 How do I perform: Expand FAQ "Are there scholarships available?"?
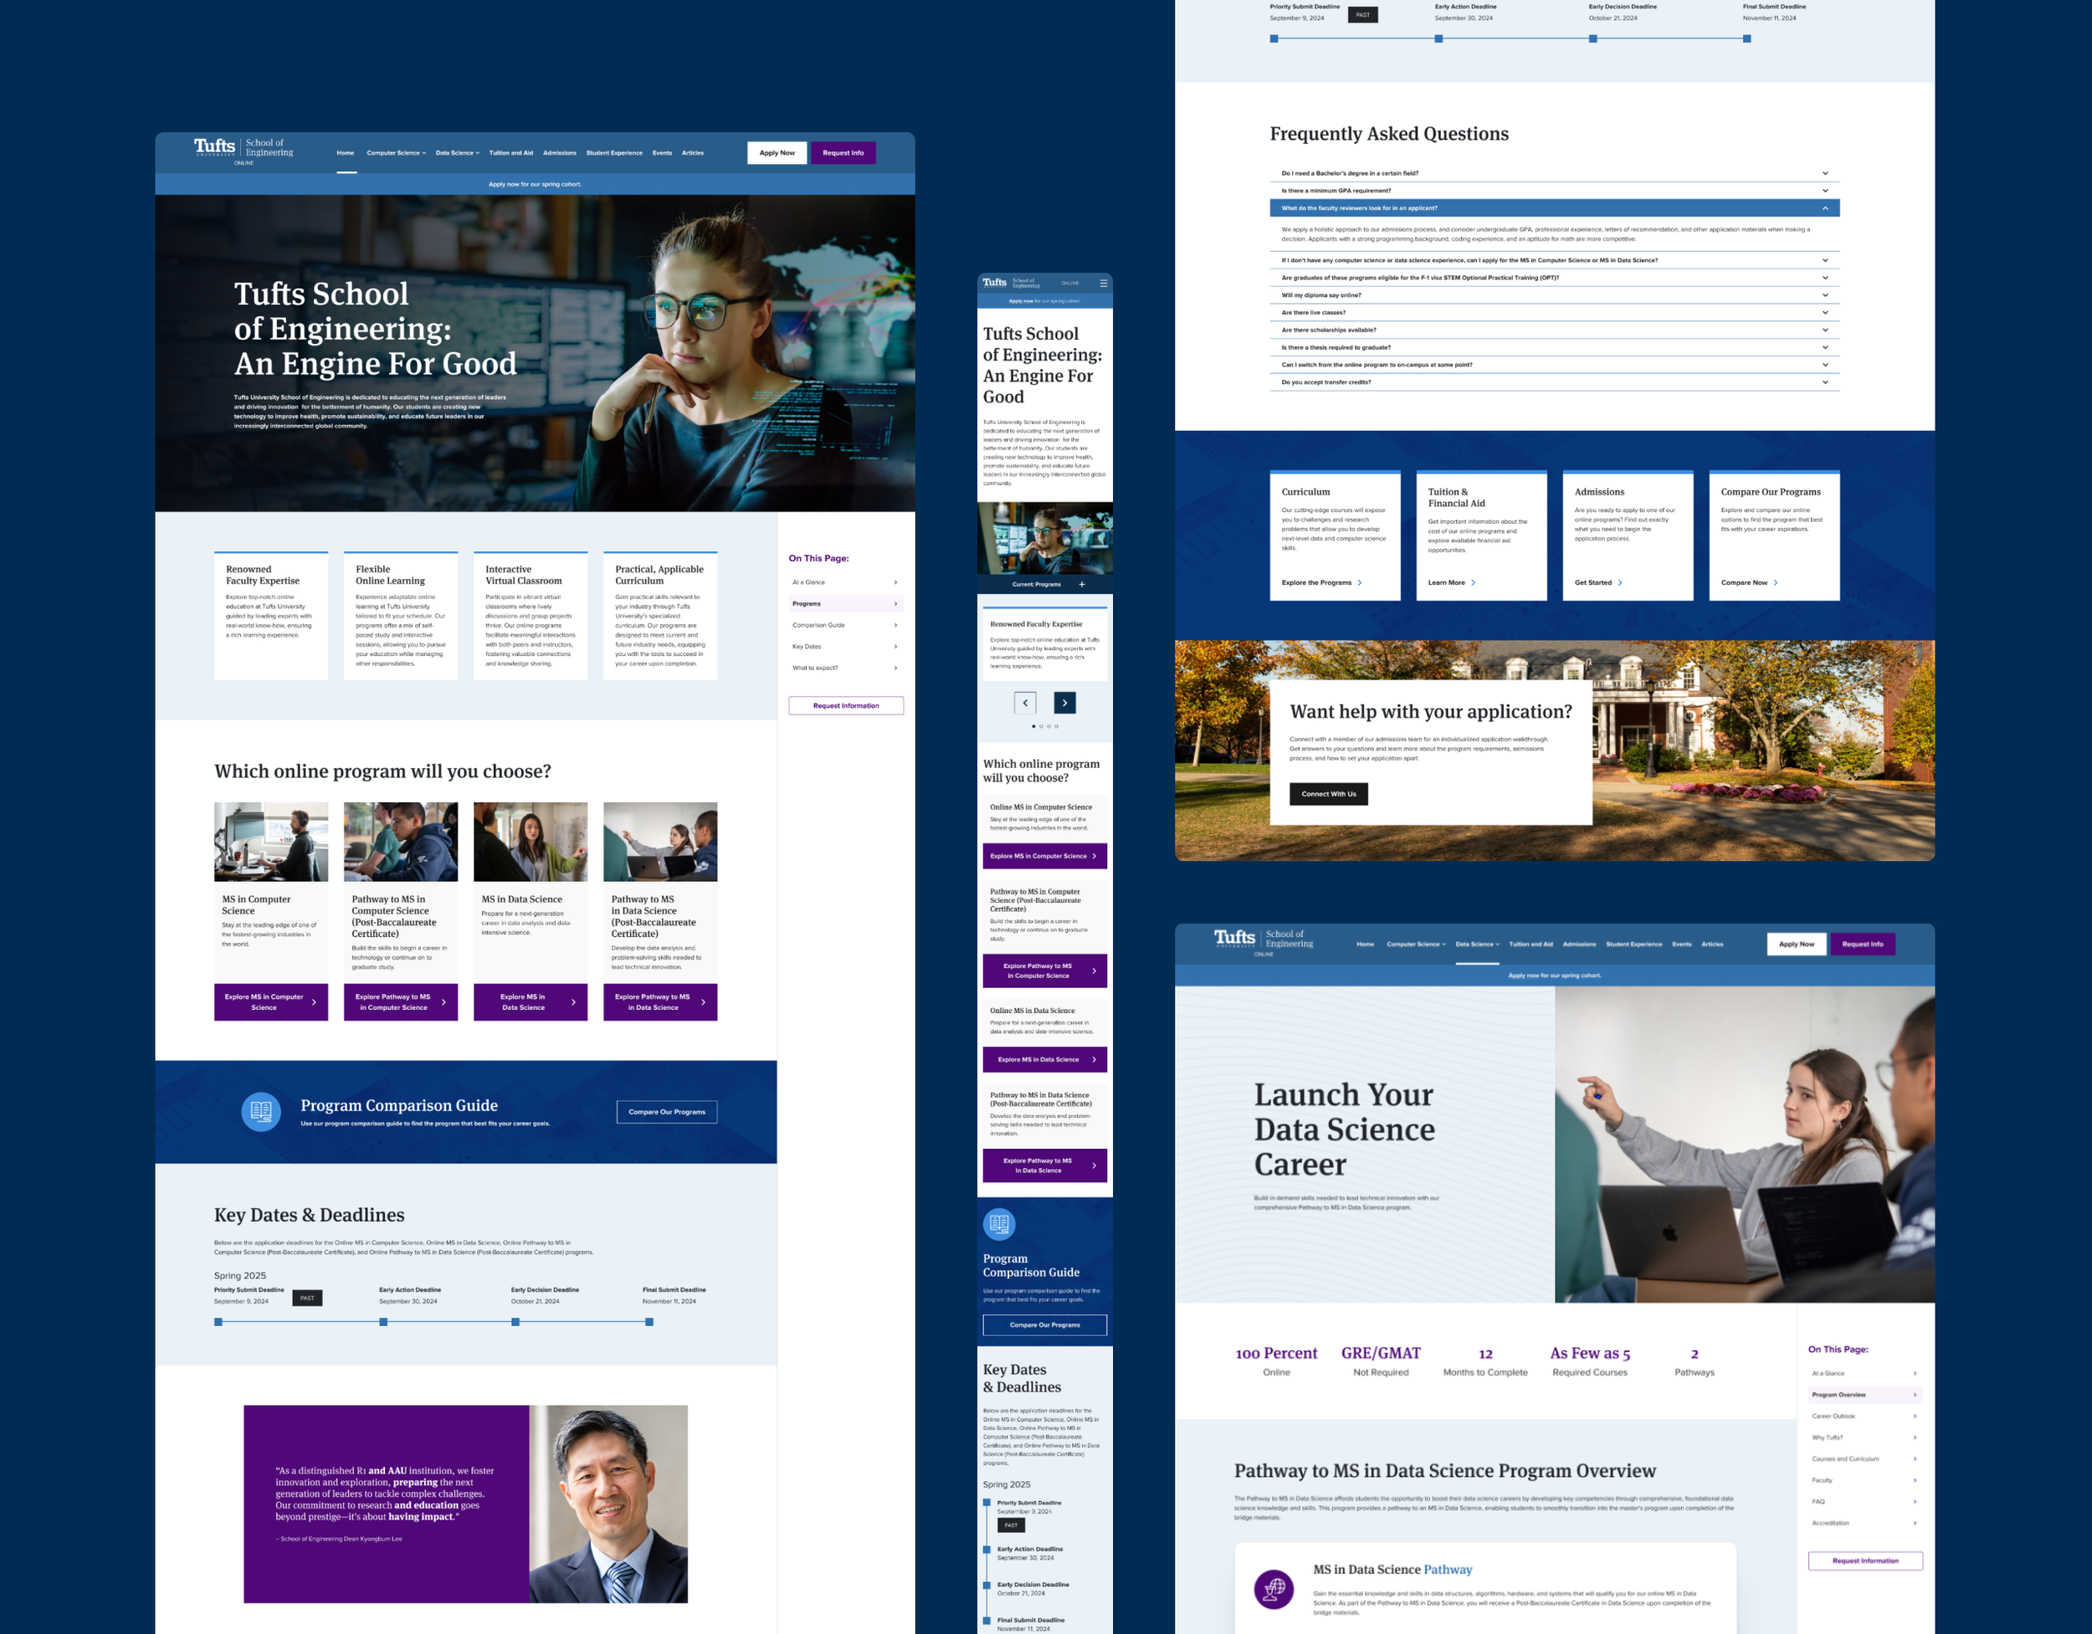click(x=1554, y=330)
